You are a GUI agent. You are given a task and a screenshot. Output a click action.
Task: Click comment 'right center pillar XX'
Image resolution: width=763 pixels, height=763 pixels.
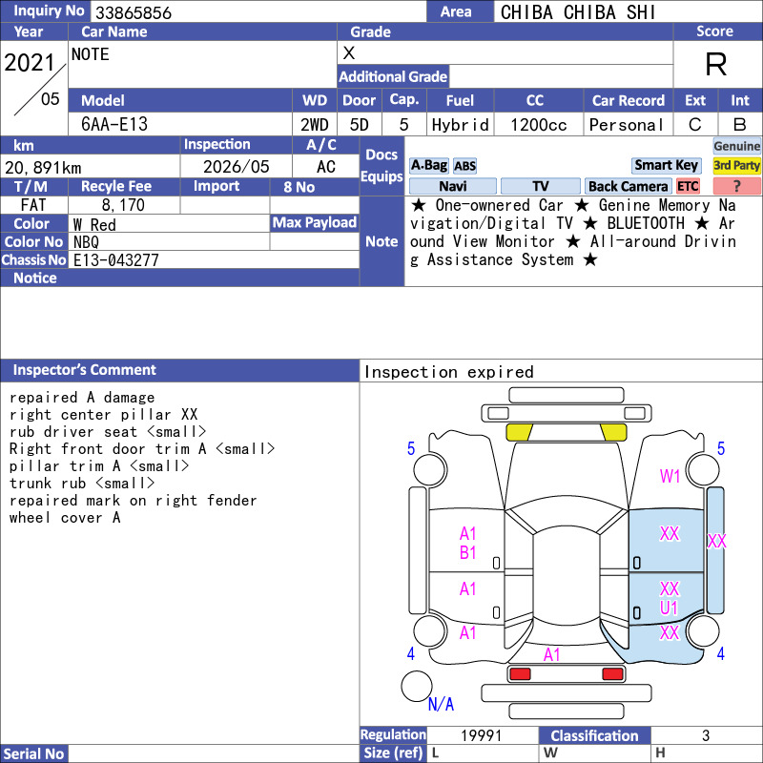click(x=103, y=414)
